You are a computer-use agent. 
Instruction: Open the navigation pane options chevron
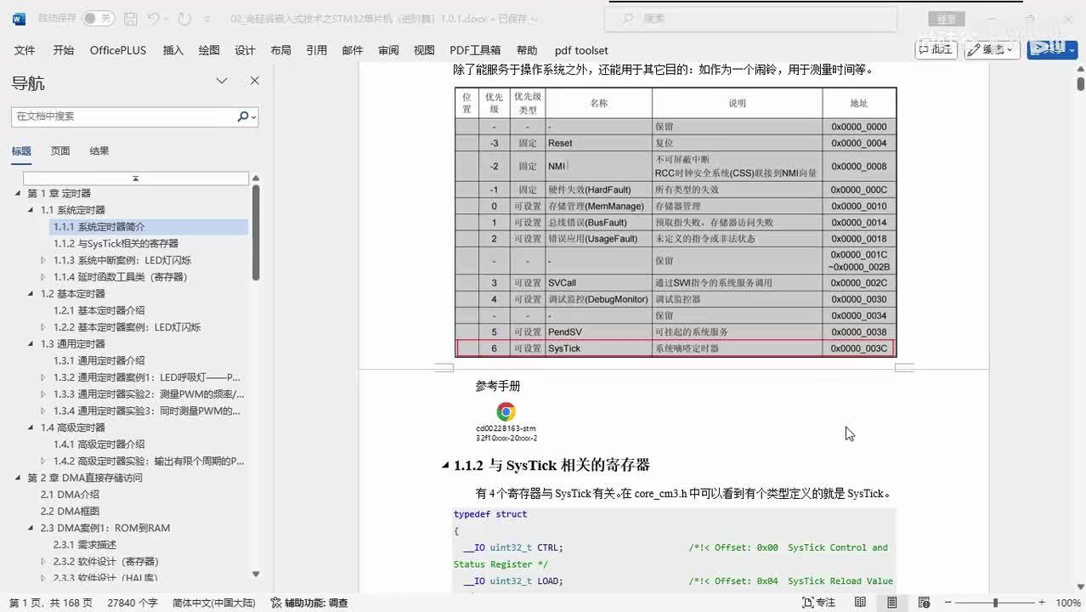[x=222, y=81]
